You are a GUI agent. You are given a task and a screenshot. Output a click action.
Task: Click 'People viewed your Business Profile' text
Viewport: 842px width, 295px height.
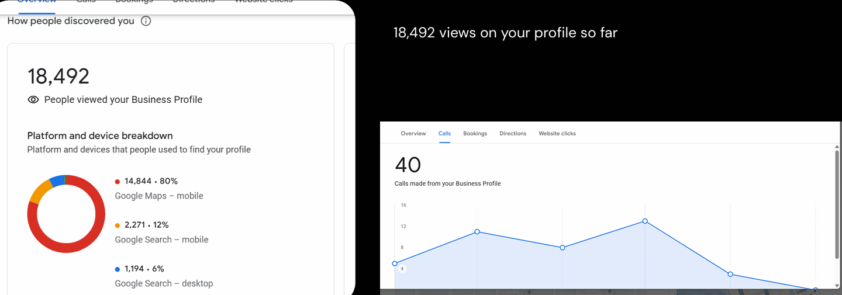(123, 100)
